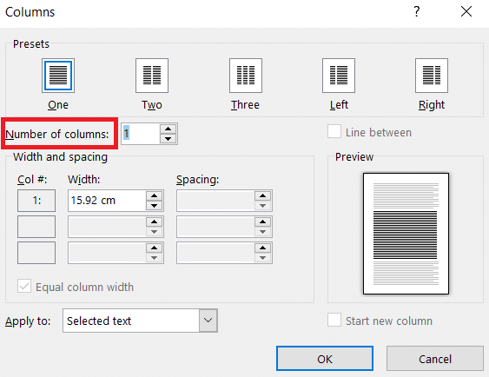Decrease column 1 spacing with down arrow
The width and height of the screenshot is (489, 377).
262,206
